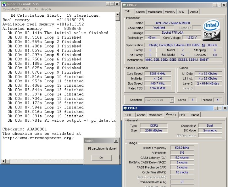This screenshot has height=187, width=228.
Task: Click Super PI horizontal scrollbar left arrow
Action: pyautogui.click(x=4, y=161)
